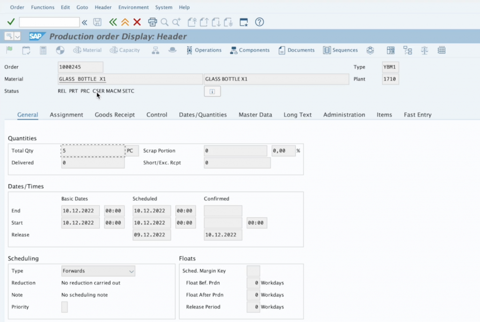Click the green checkmark Enter icon
Viewport: 480px width, 322px height.
(11, 22)
